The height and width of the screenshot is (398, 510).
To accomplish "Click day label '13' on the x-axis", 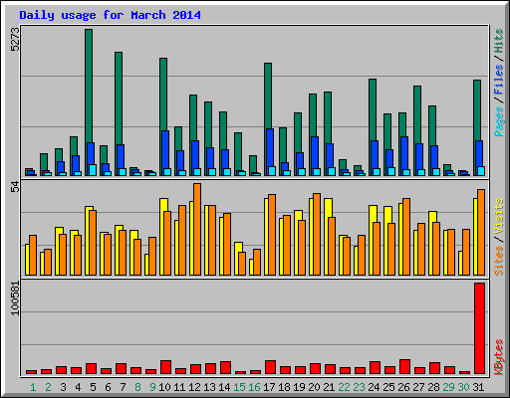I will 209,387.
